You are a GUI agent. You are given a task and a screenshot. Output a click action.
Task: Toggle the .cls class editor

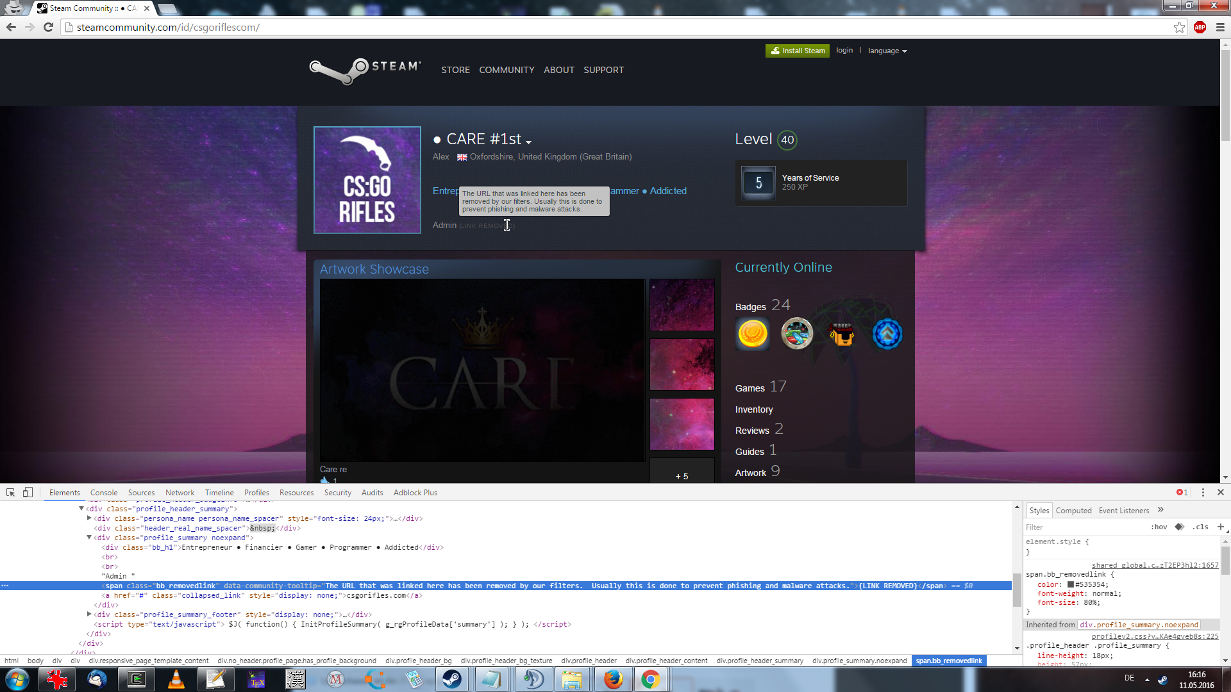point(1201,527)
